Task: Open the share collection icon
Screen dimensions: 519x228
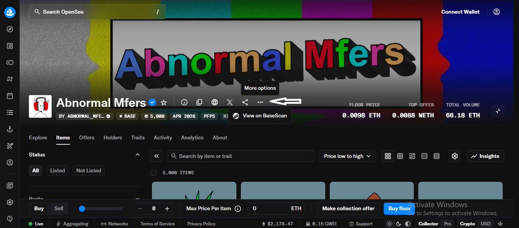Action: click(x=245, y=103)
